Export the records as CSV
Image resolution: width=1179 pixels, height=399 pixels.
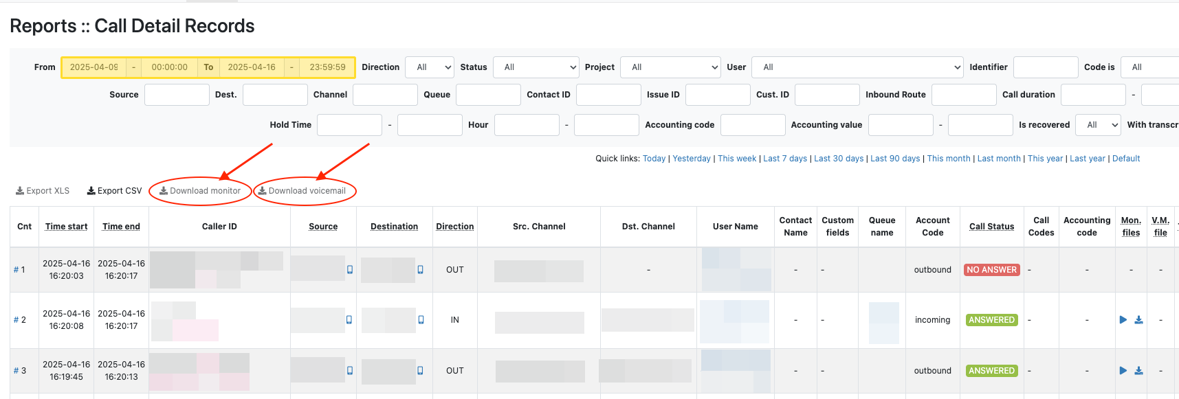pos(114,191)
